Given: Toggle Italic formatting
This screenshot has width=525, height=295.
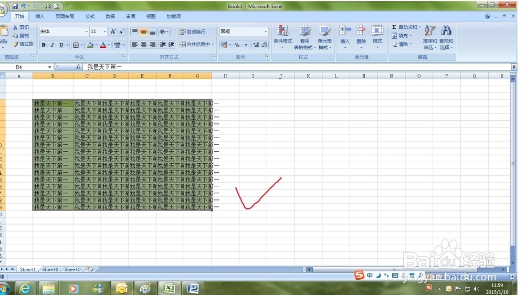Looking at the screenshot, I should point(52,45).
